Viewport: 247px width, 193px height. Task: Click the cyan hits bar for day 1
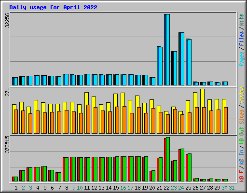point(16,82)
